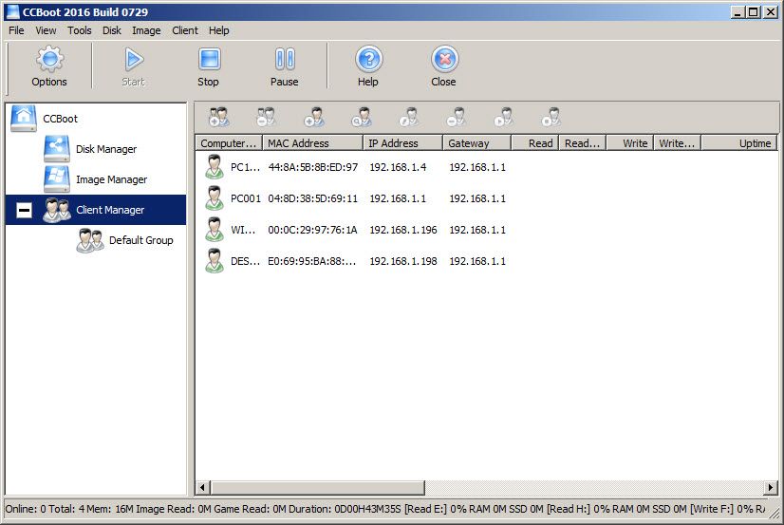Viewport: 784px width, 525px height.
Task: Click the Online: 0 status text
Action: pos(25,509)
